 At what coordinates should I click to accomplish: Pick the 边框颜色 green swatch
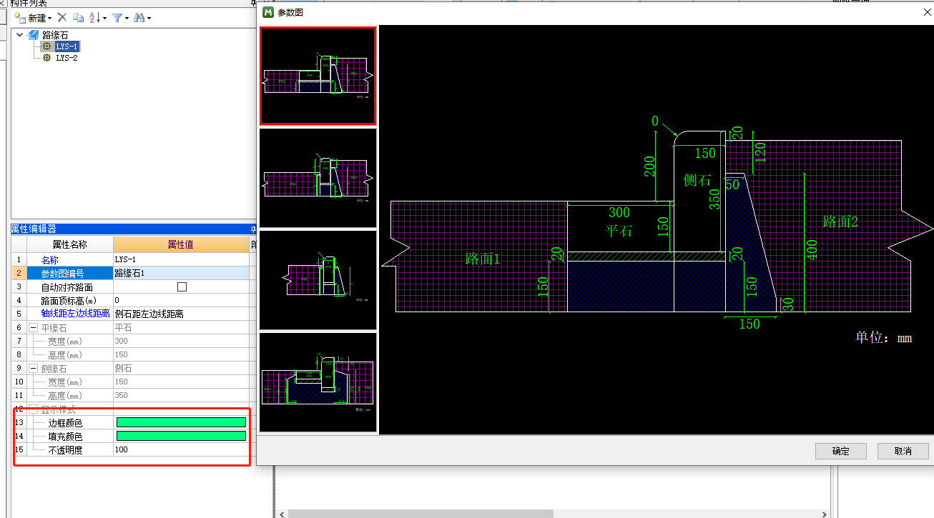181,422
